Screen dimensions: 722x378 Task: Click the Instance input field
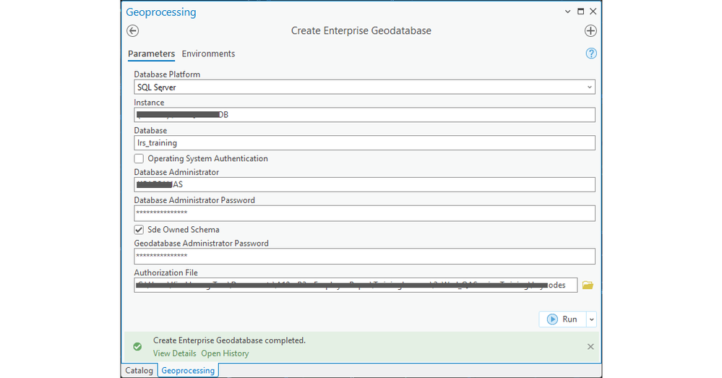pyautogui.click(x=364, y=115)
